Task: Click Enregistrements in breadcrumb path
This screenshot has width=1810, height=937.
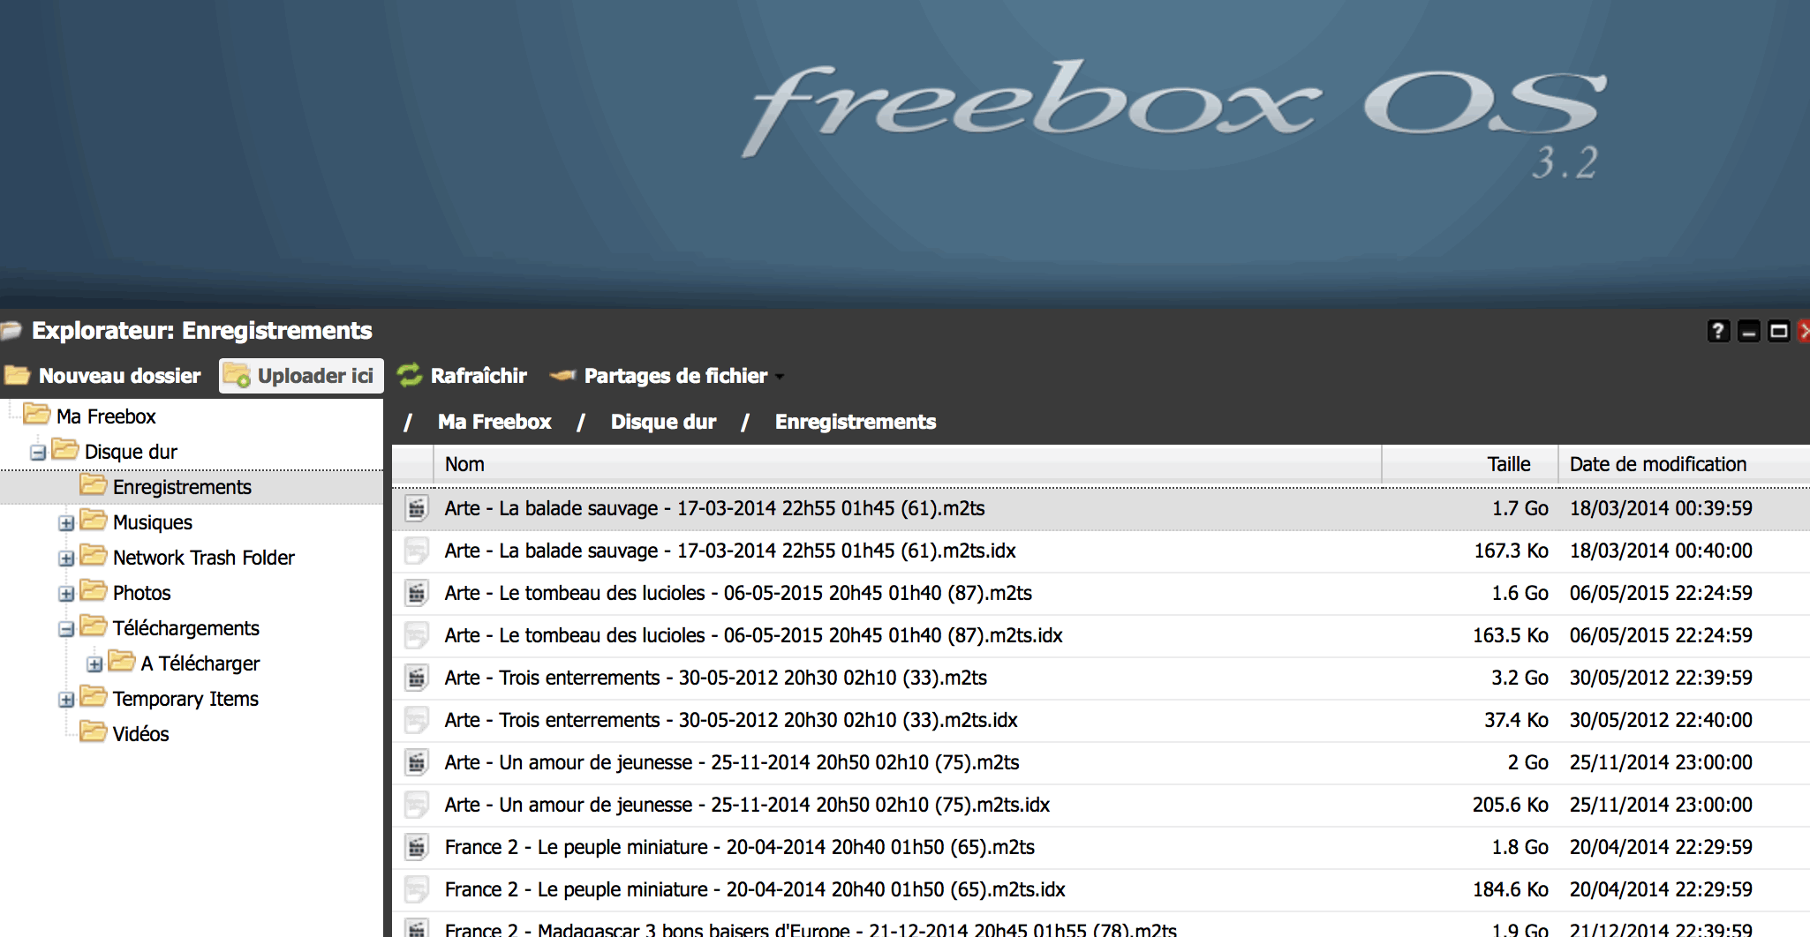Action: pos(856,422)
